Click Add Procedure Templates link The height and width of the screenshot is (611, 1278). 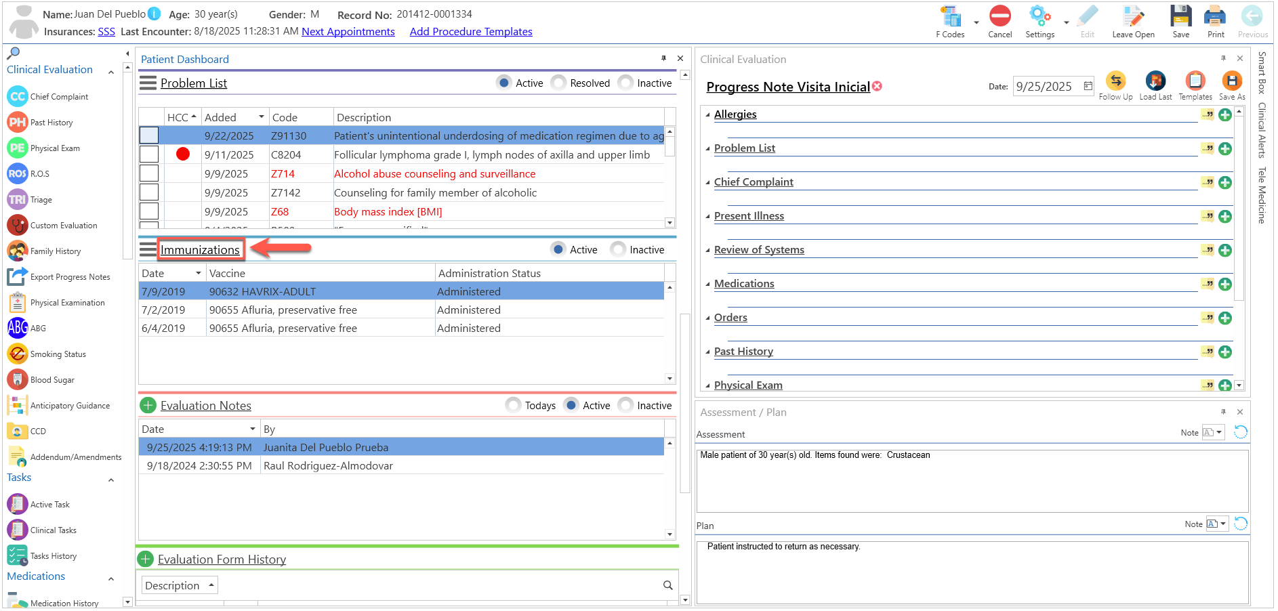click(471, 31)
